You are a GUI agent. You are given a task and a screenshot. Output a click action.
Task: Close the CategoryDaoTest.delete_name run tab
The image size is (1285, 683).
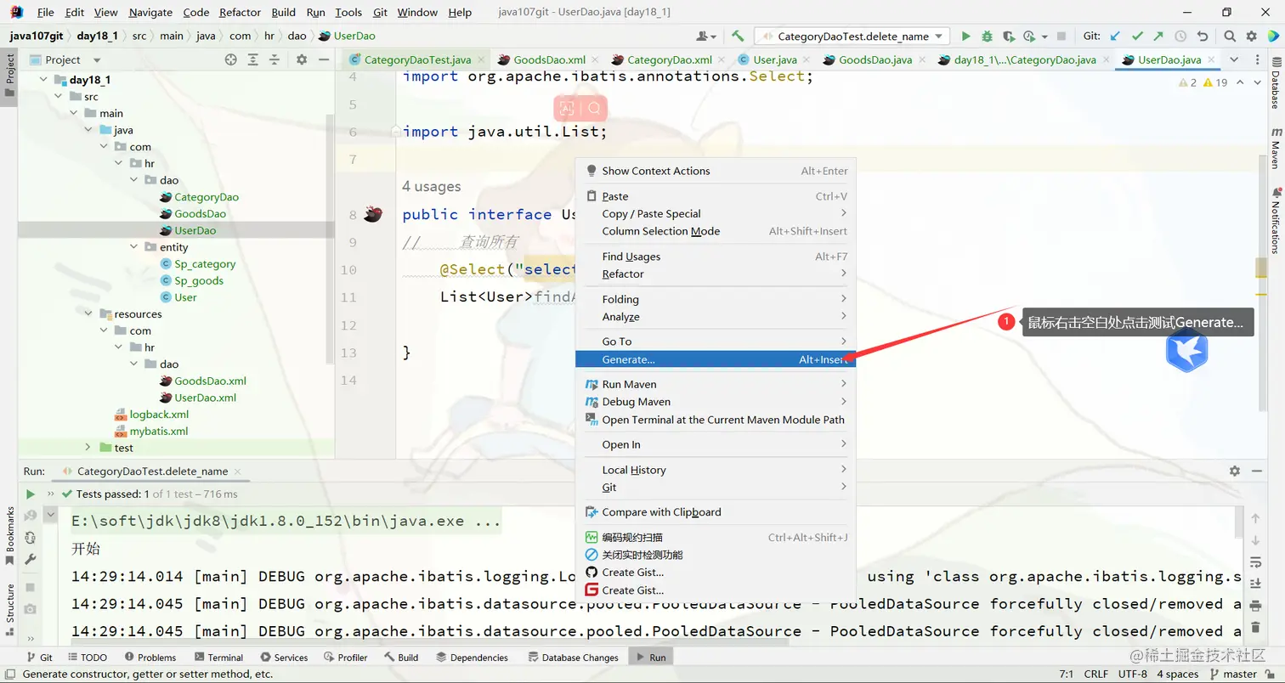click(238, 471)
